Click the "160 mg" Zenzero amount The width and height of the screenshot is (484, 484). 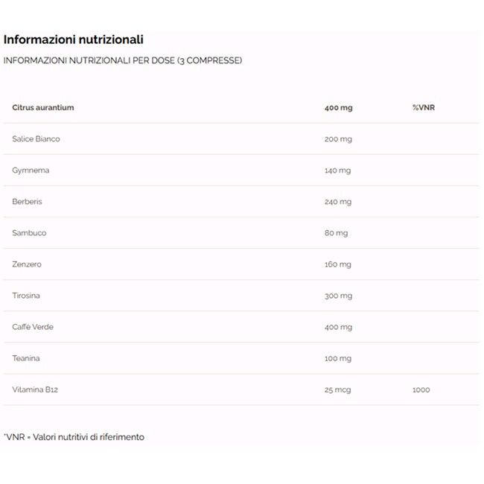coord(337,264)
